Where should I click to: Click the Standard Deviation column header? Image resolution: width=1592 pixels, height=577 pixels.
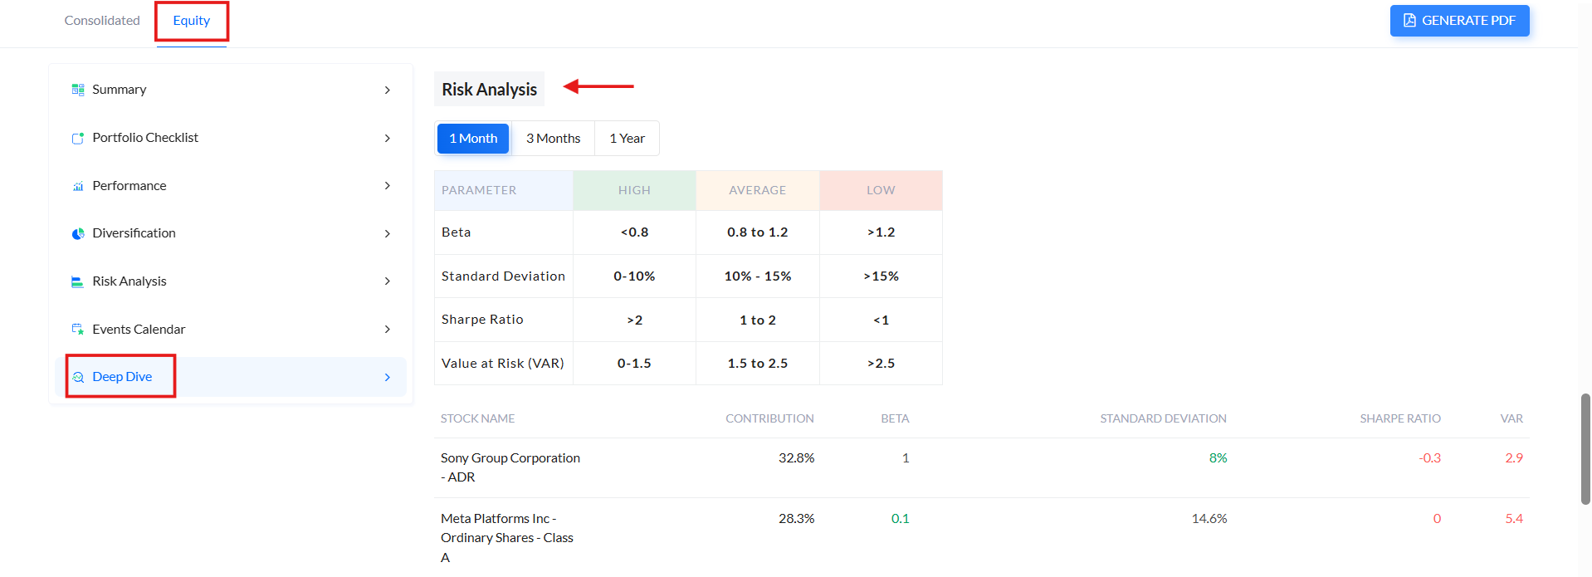tap(1163, 418)
